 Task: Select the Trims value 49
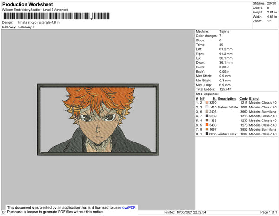coord(221,45)
